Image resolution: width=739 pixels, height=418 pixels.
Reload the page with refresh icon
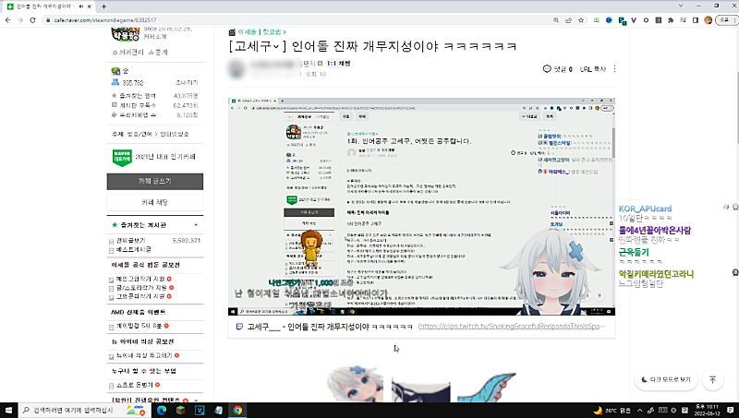pos(32,20)
